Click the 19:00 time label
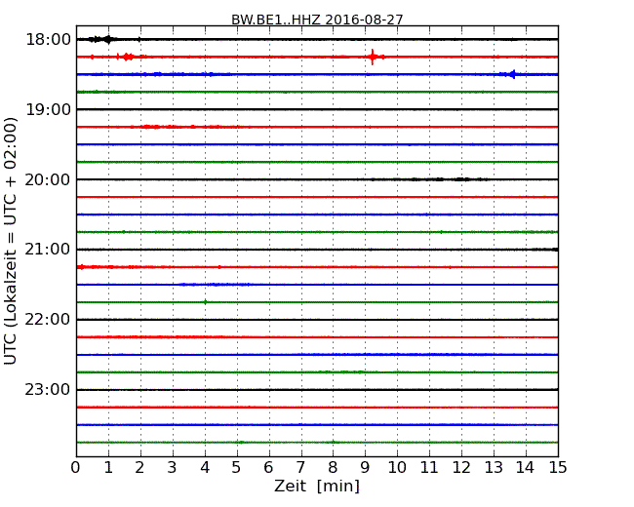The width and height of the screenshot is (634, 507). 48,109
